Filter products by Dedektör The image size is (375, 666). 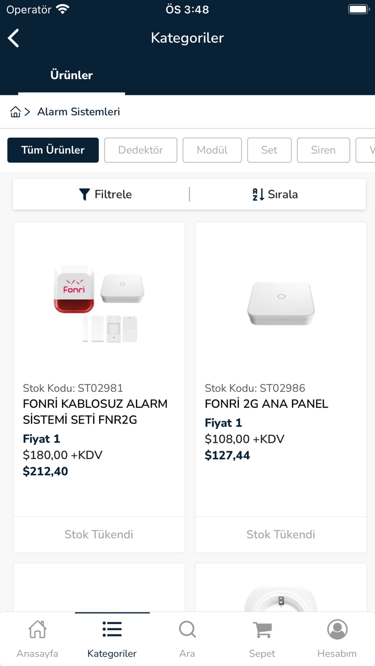[x=140, y=150]
